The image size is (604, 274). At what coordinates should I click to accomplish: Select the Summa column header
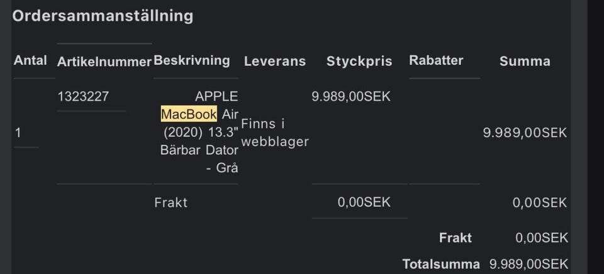point(525,61)
